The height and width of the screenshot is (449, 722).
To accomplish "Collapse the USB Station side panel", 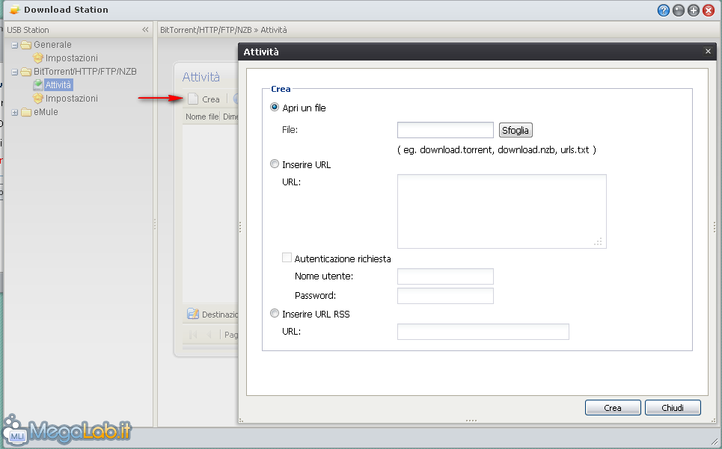I will tap(145, 30).
